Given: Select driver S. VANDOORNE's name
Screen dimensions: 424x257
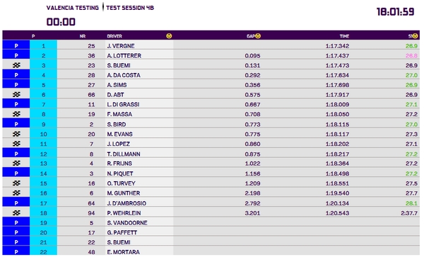Looking at the screenshot, I should point(127,222).
